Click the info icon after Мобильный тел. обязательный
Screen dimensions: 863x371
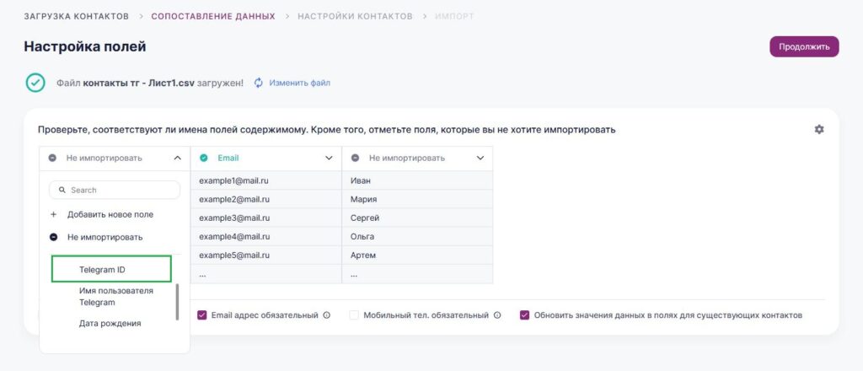(497, 315)
